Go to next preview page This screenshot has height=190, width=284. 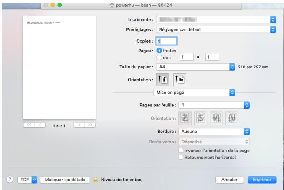tap(79, 125)
